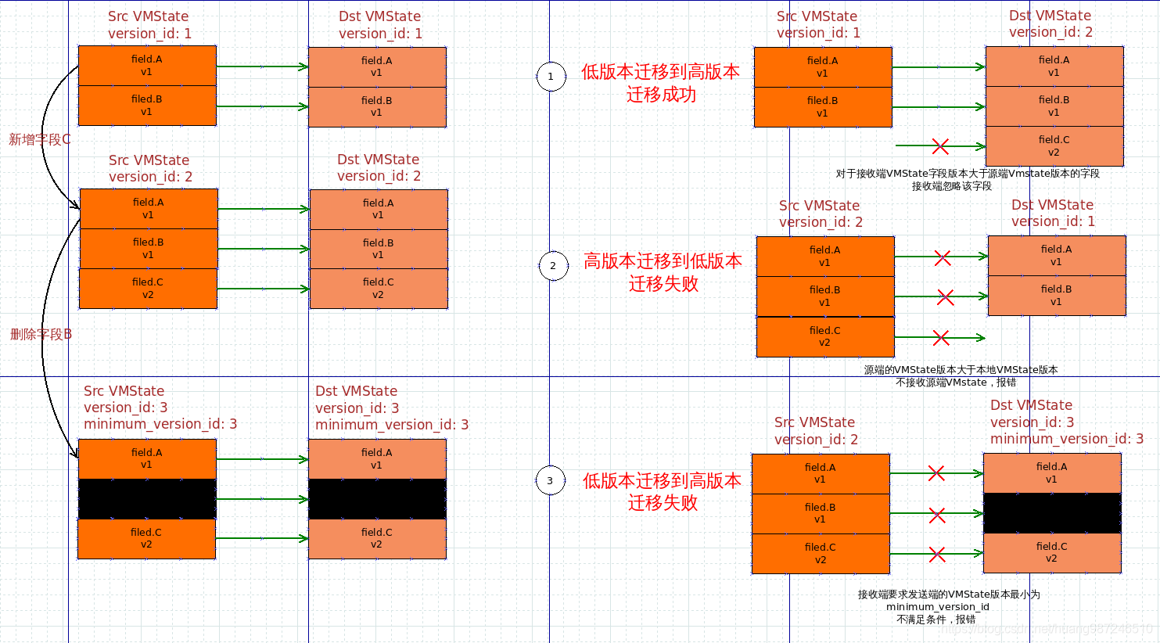Click the red X on scenario 2's field.A arrow

click(943, 257)
